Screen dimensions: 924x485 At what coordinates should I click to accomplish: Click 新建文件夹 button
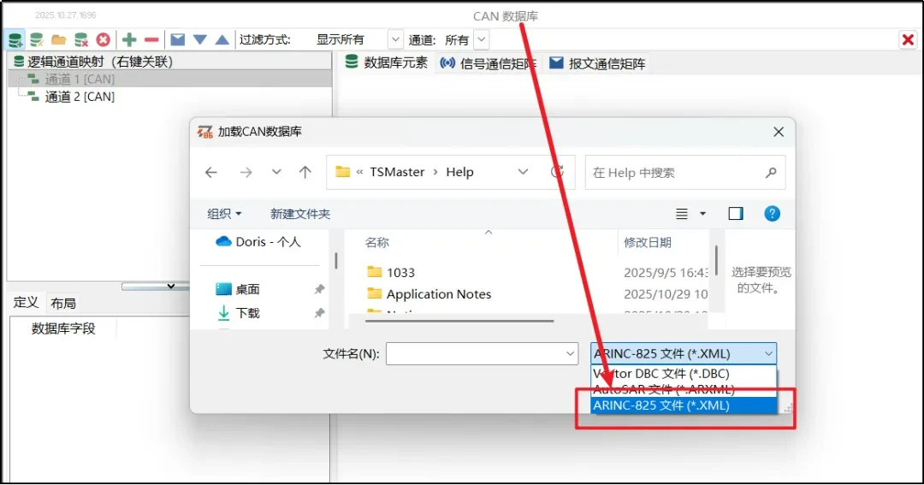pos(300,214)
